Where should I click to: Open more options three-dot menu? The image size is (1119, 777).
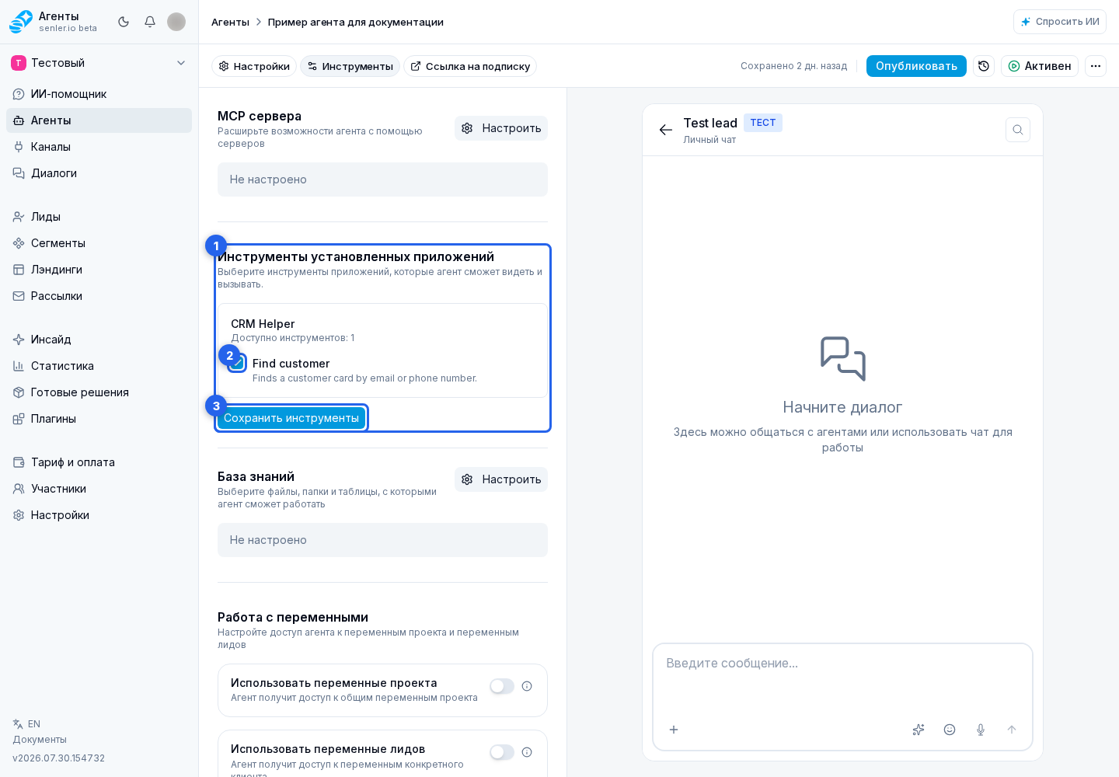(1096, 66)
